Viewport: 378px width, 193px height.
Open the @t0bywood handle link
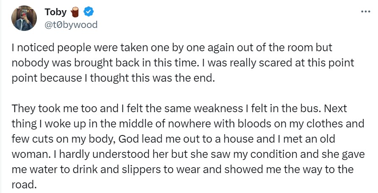[x=71, y=25]
